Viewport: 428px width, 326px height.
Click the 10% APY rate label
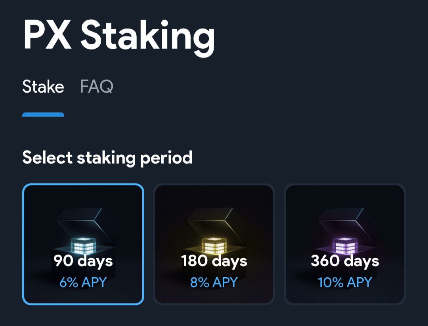[x=345, y=282]
